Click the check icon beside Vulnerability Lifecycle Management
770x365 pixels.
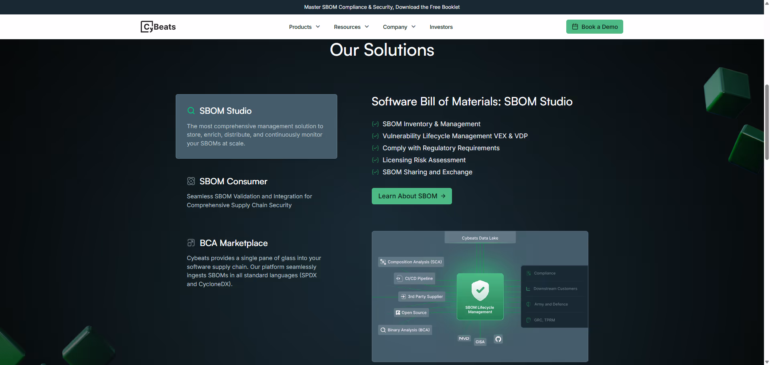[x=375, y=136]
